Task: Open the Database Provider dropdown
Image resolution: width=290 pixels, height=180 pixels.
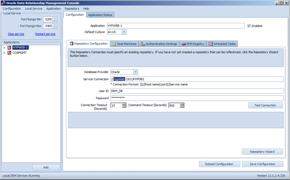Action: (x=135, y=72)
